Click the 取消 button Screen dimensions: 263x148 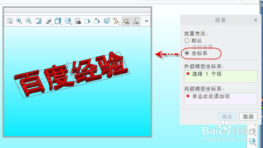(248, 116)
